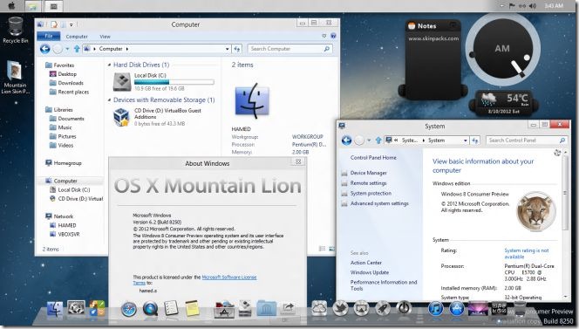Select Favorites in navigation pane
Viewport: 579px width, 329px height.
tap(59, 65)
